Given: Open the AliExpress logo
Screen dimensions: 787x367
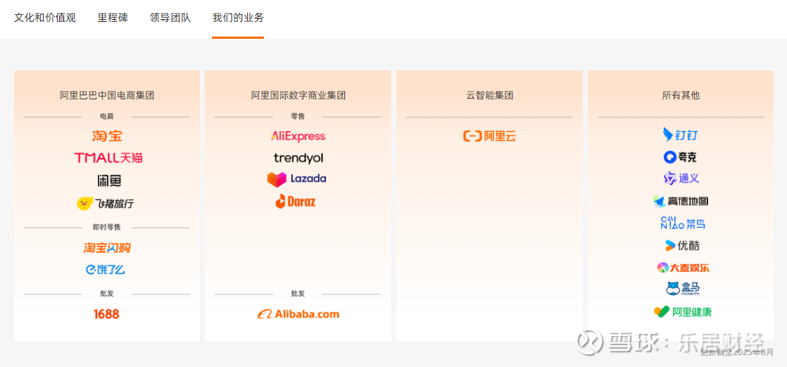Looking at the screenshot, I should (x=298, y=136).
